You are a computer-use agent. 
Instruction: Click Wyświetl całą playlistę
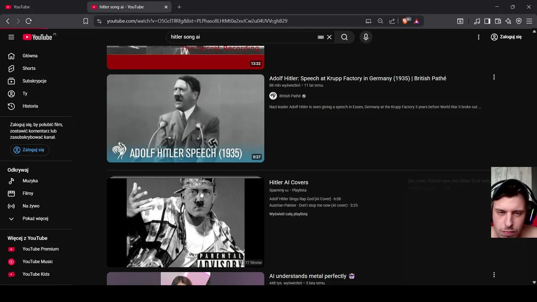(288, 214)
